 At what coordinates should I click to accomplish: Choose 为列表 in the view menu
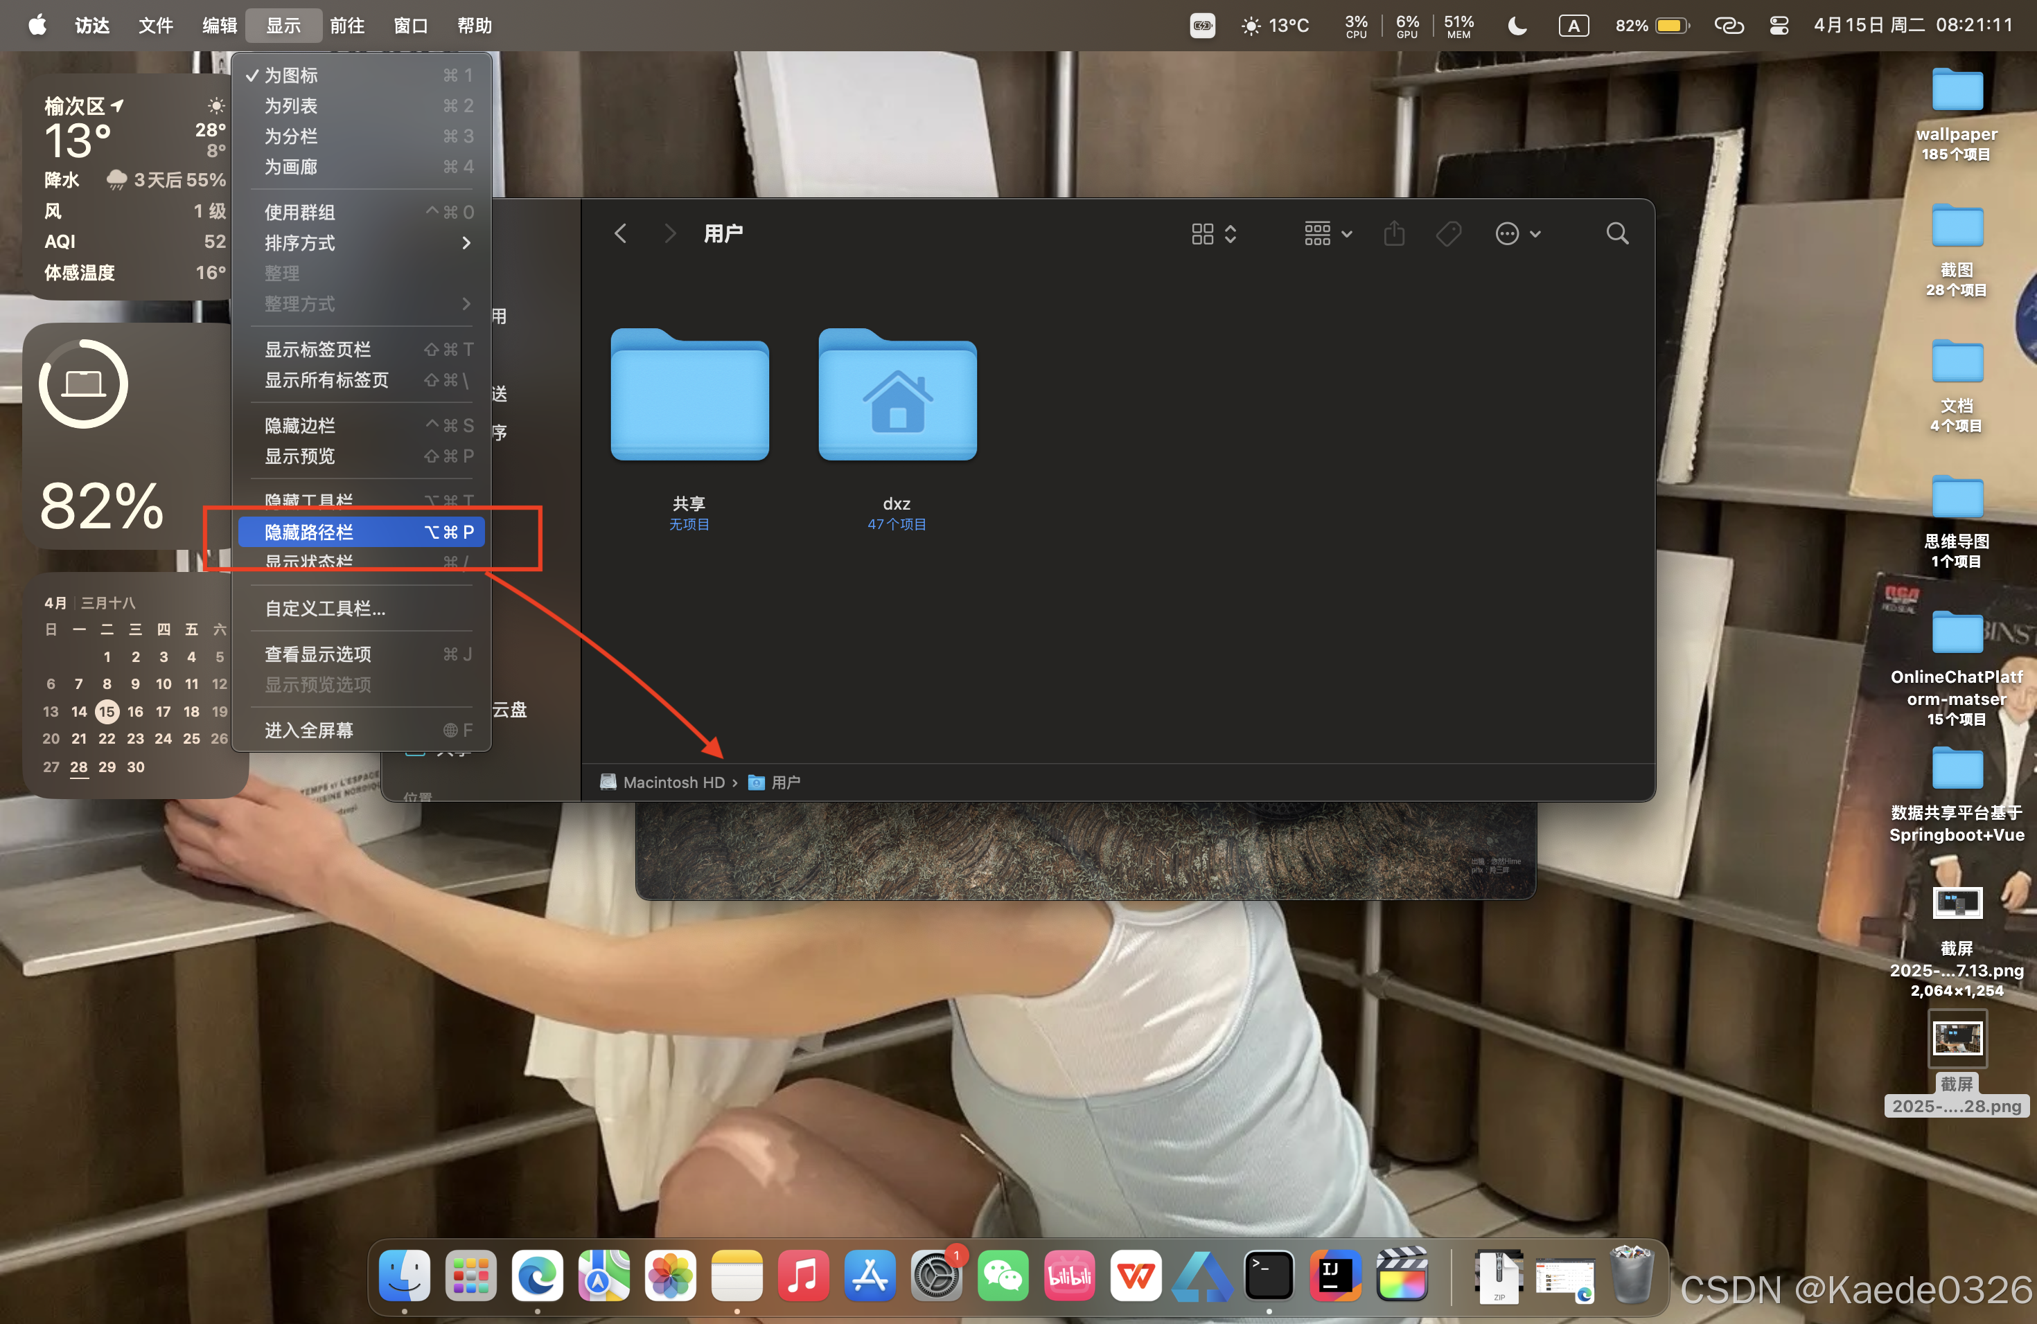pyautogui.click(x=291, y=106)
